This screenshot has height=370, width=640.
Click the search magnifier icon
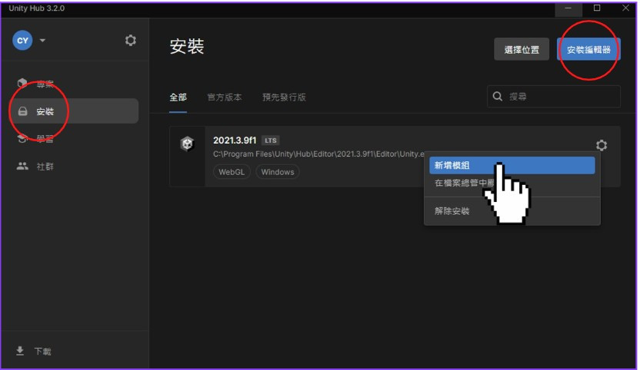coord(498,97)
